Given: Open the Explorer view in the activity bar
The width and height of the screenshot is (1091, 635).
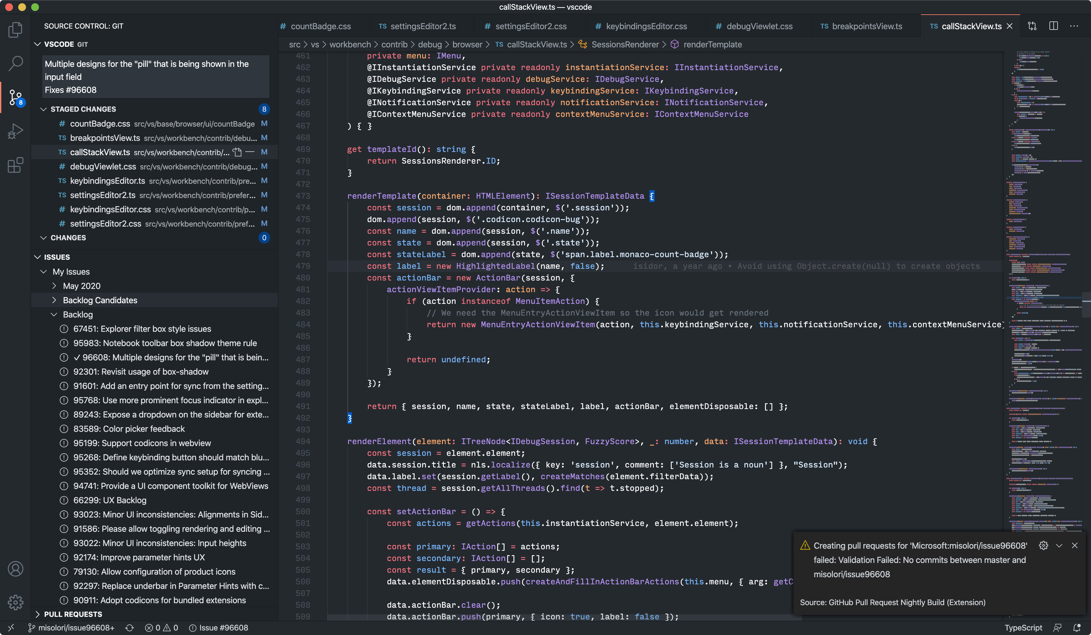Looking at the screenshot, I should coord(16,30).
